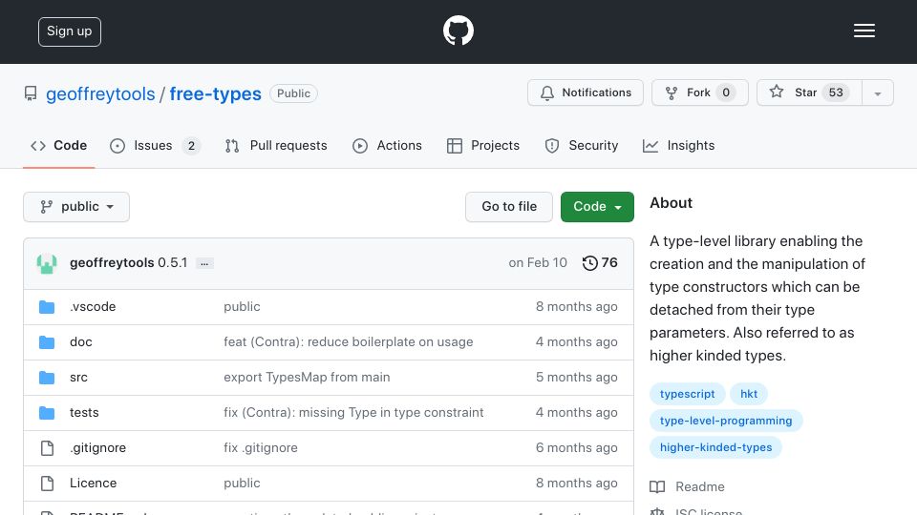Viewport: 917px width, 515px height.
Task: Click the repository book icon beside geoffreytools
Action: click(31, 93)
